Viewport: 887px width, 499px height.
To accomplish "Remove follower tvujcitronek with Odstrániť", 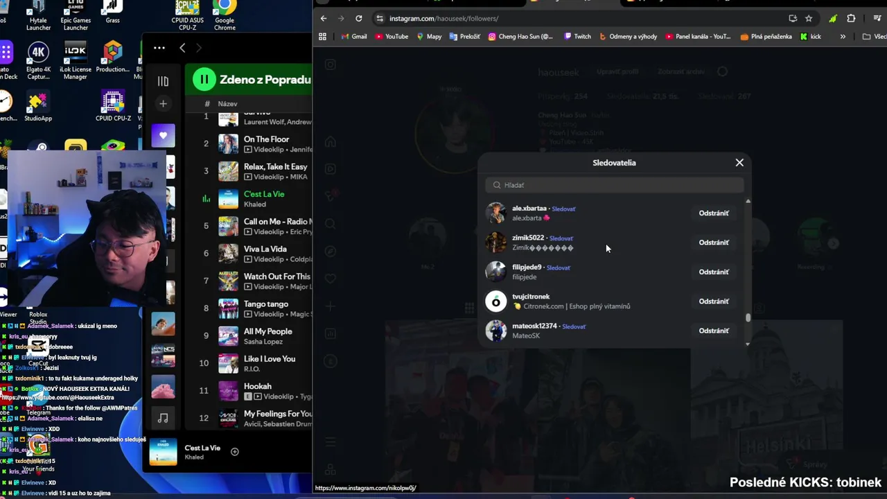I will [714, 301].
